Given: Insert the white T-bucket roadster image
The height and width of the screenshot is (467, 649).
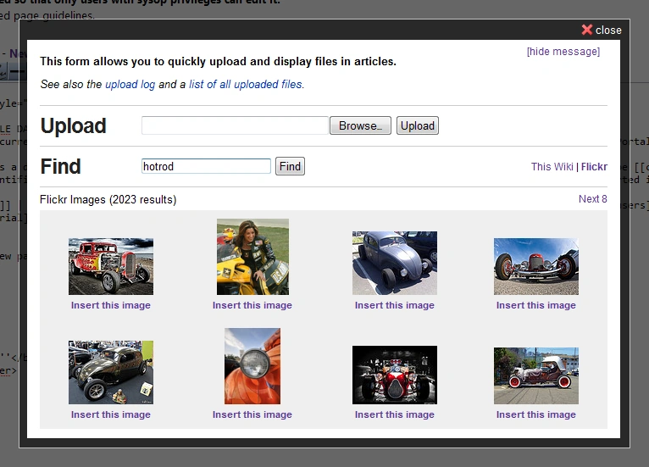Looking at the screenshot, I should click(x=536, y=414).
